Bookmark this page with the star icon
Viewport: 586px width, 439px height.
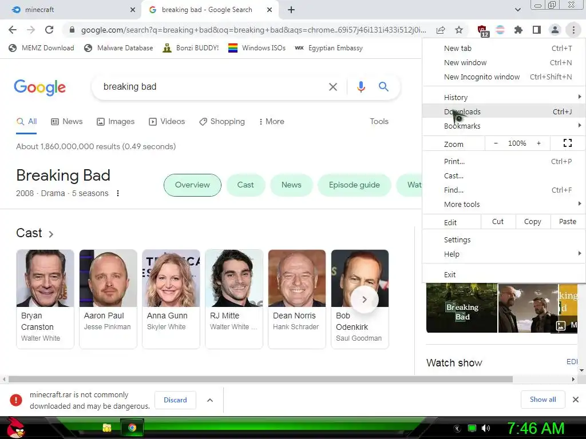(x=459, y=30)
